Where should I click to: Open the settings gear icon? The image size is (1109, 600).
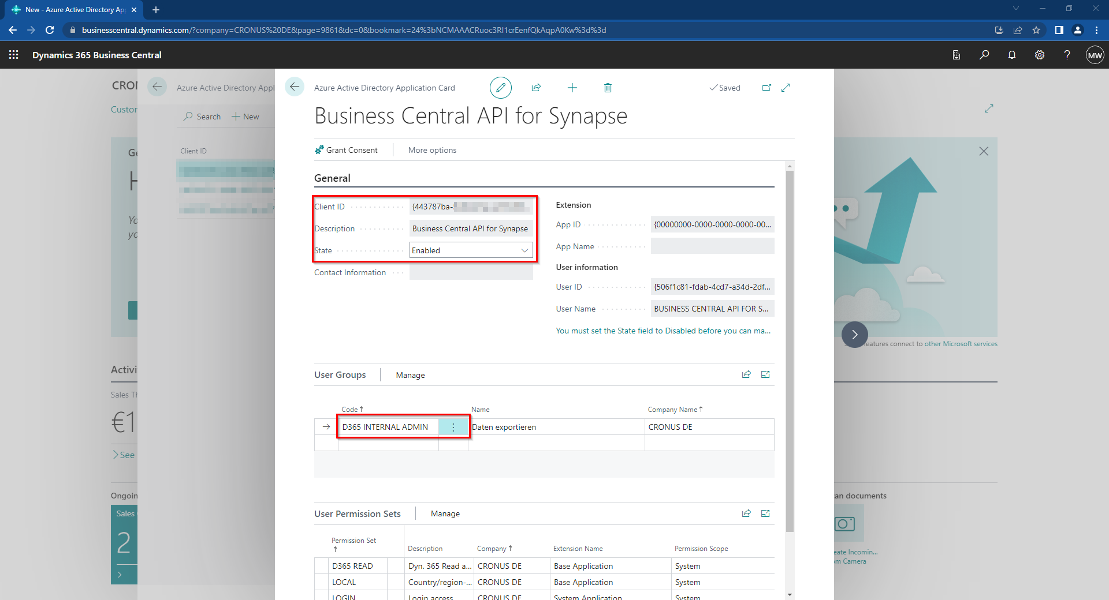point(1040,55)
